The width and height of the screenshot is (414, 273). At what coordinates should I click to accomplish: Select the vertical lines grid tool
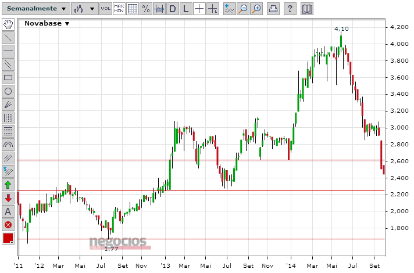(8, 118)
